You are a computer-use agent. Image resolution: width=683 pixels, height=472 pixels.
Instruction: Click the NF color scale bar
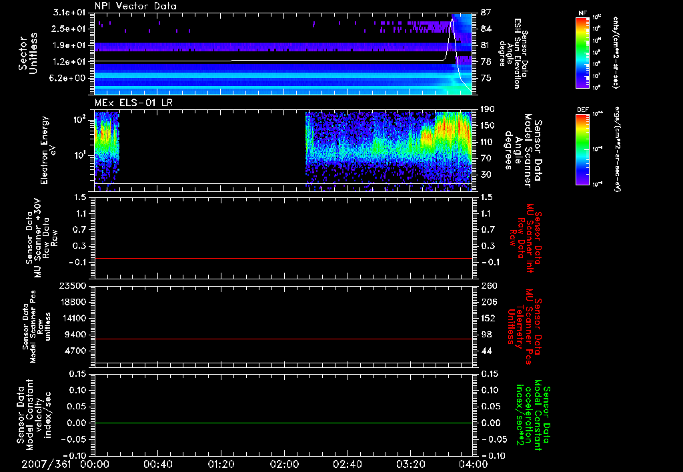click(x=583, y=53)
